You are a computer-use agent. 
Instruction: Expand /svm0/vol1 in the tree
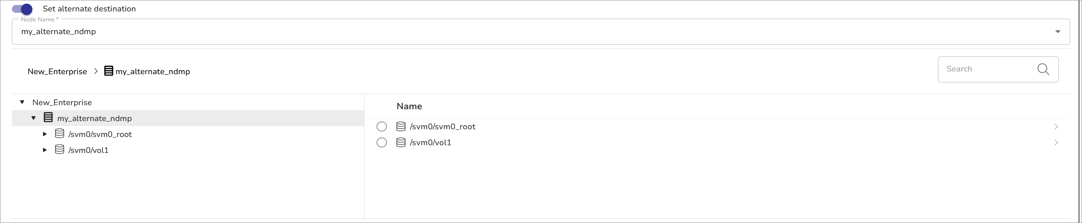45,150
